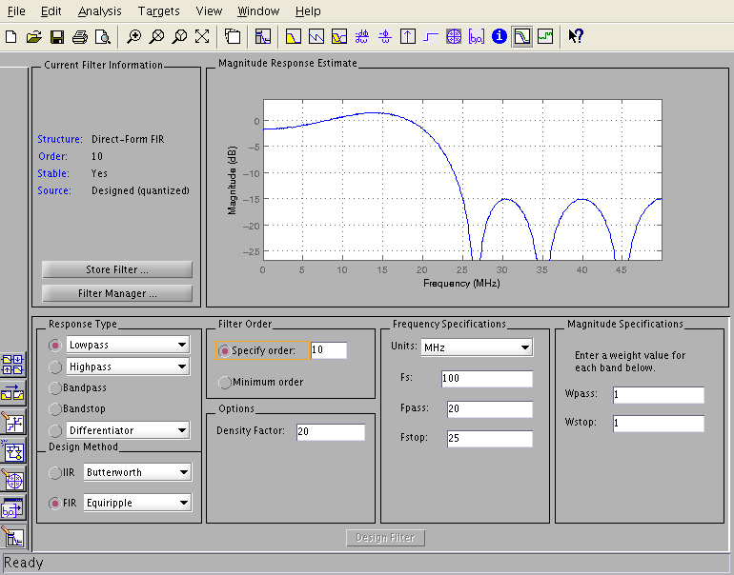Image resolution: width=734 pixels, height=575 pixels.
Task: Expand the Lowpass type dropdown
Action: (x=128, y=345)
